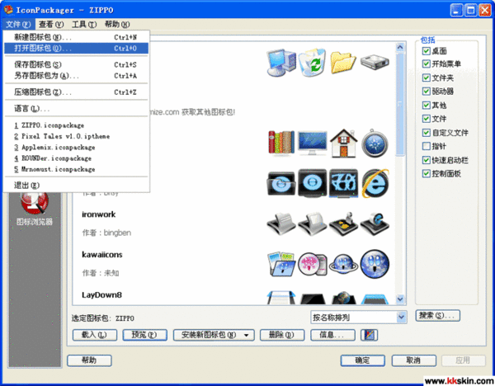
Task: Click the list scrollbar down arrow
Action: 400,299
